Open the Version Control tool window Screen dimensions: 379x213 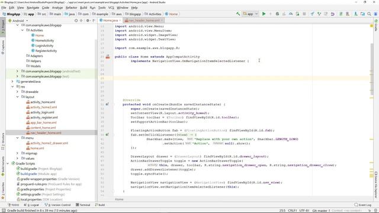[57, 205]
